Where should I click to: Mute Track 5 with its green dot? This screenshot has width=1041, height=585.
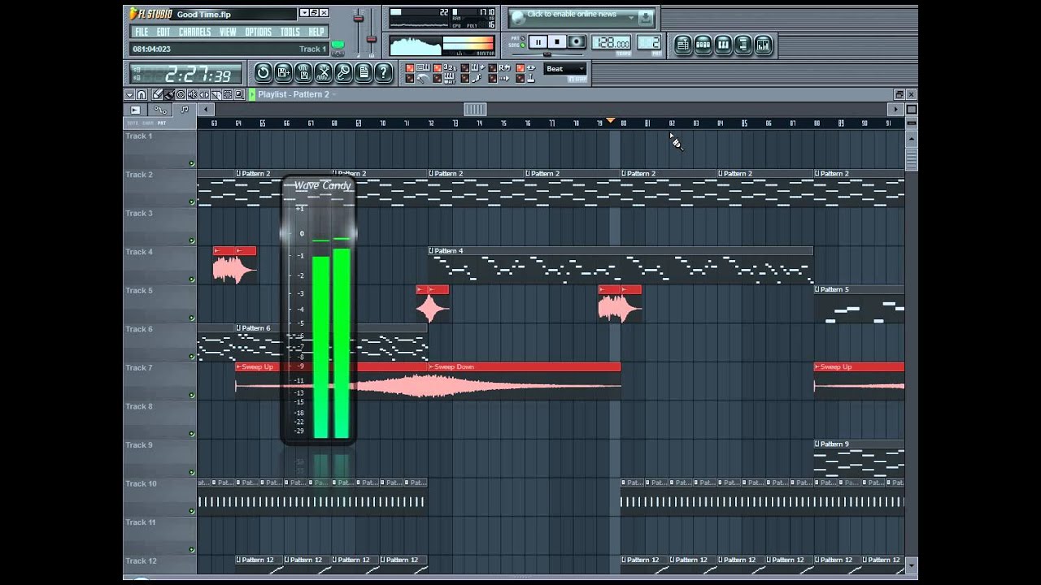pyautogui.click(x=192, y=318)
